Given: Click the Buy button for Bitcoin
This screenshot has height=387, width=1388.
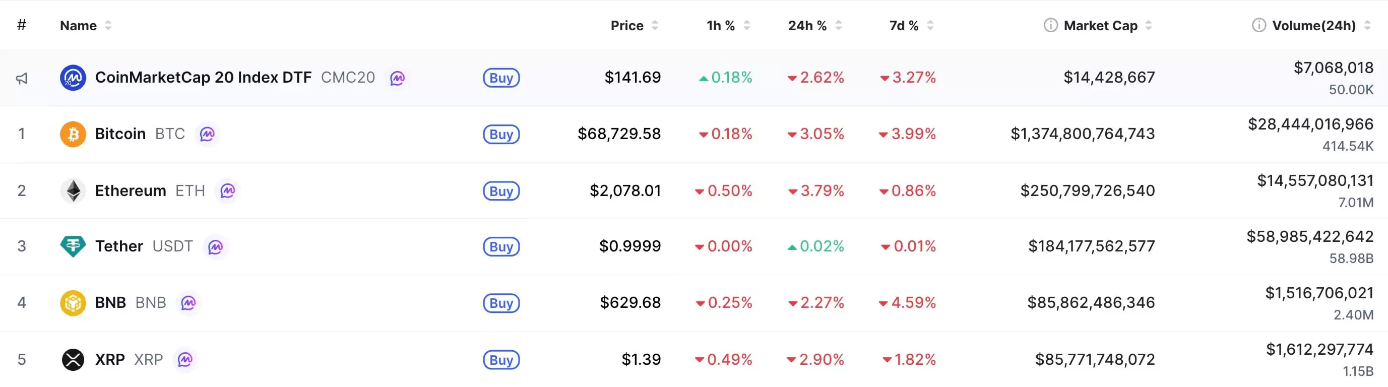Looking at the screenshot, I should tap(501, 134).
